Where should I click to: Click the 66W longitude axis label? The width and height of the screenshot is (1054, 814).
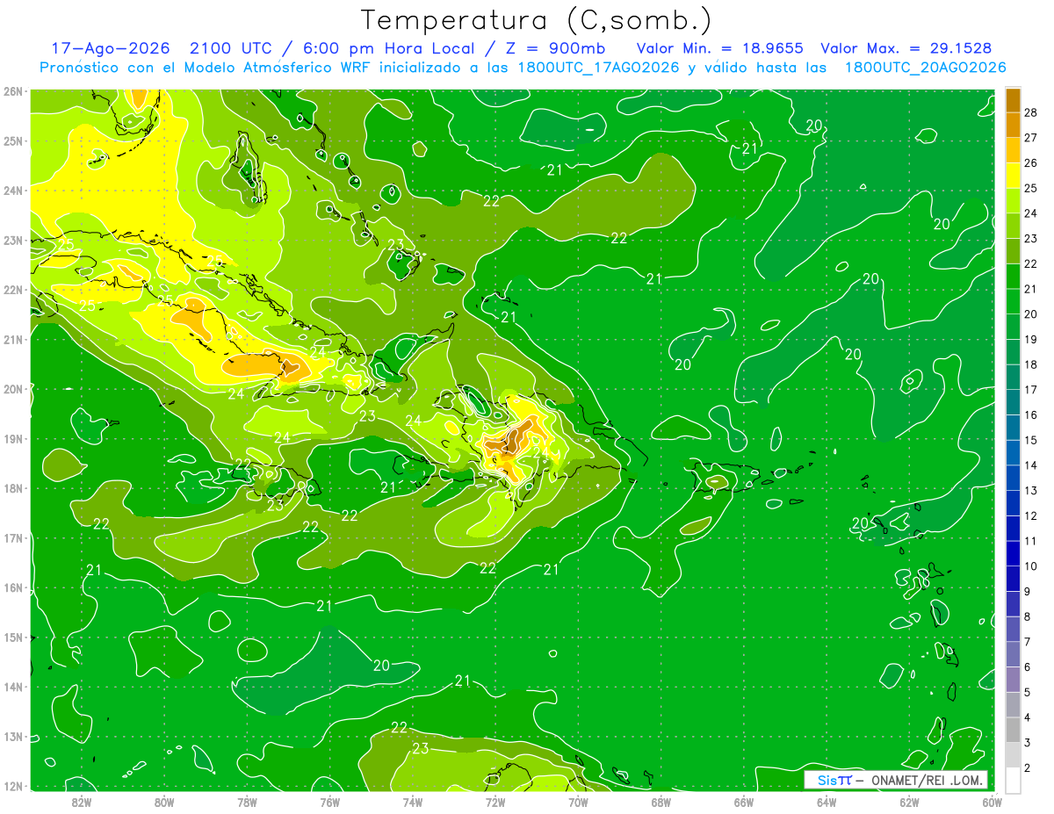[x=743, y=802]
